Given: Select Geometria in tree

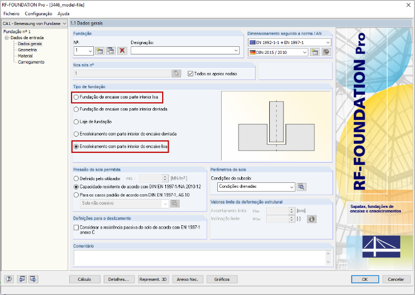Looking at the screenshot, I should (27, 50).
